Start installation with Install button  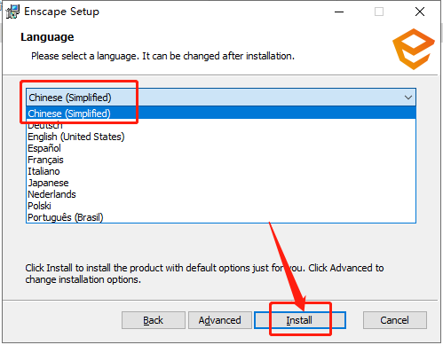(300, 320)
